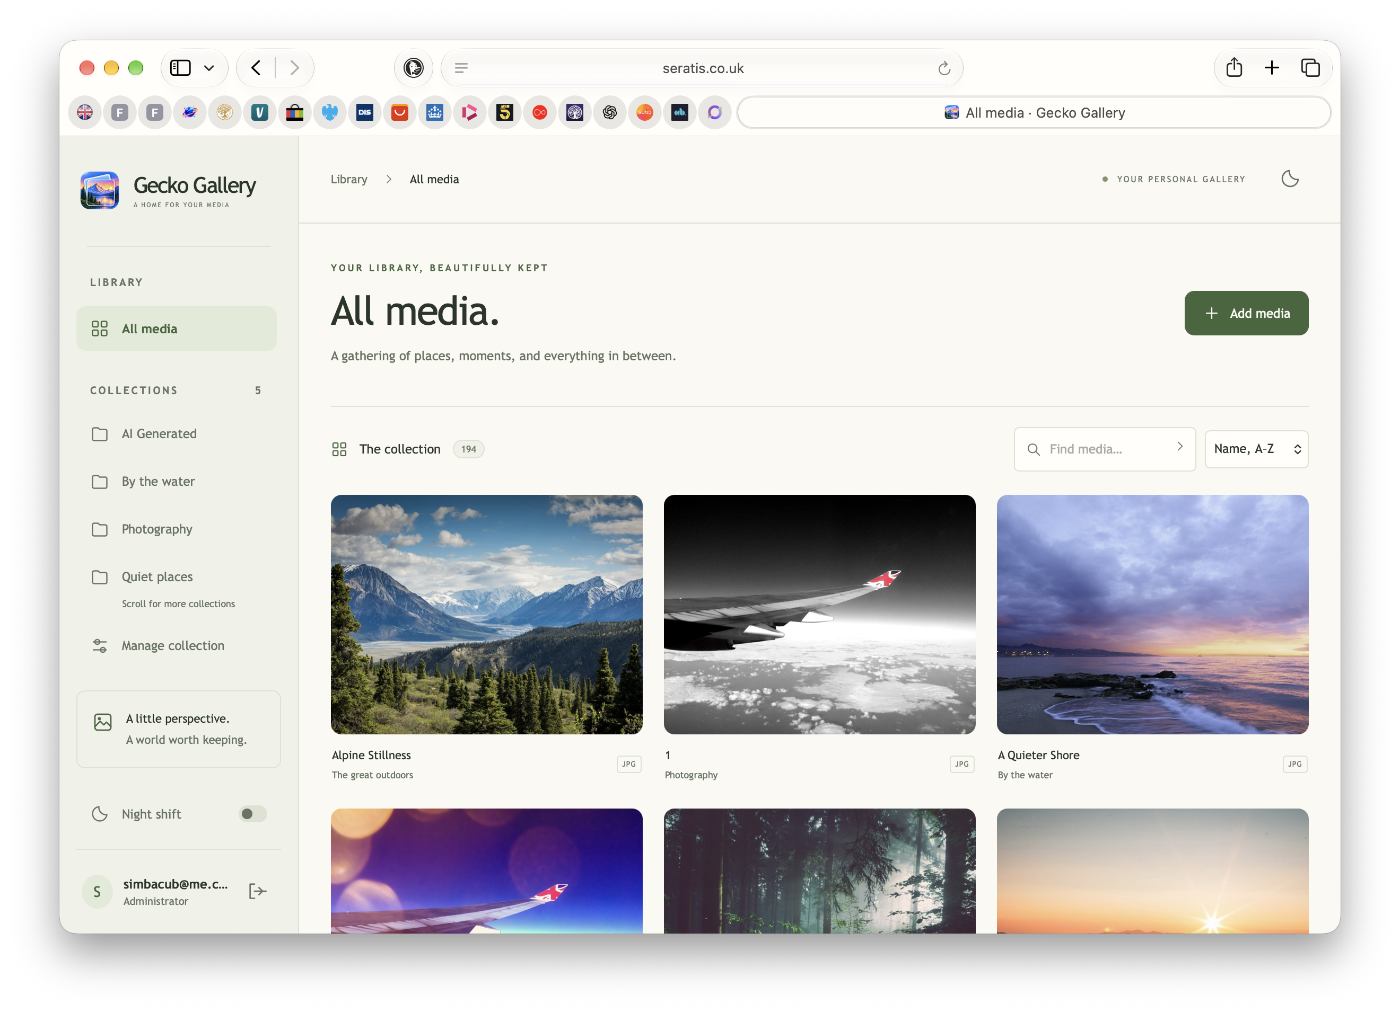1400x1012 pixels.
Task: Open the Quiet places collection
Action: (x=177, y=576)
